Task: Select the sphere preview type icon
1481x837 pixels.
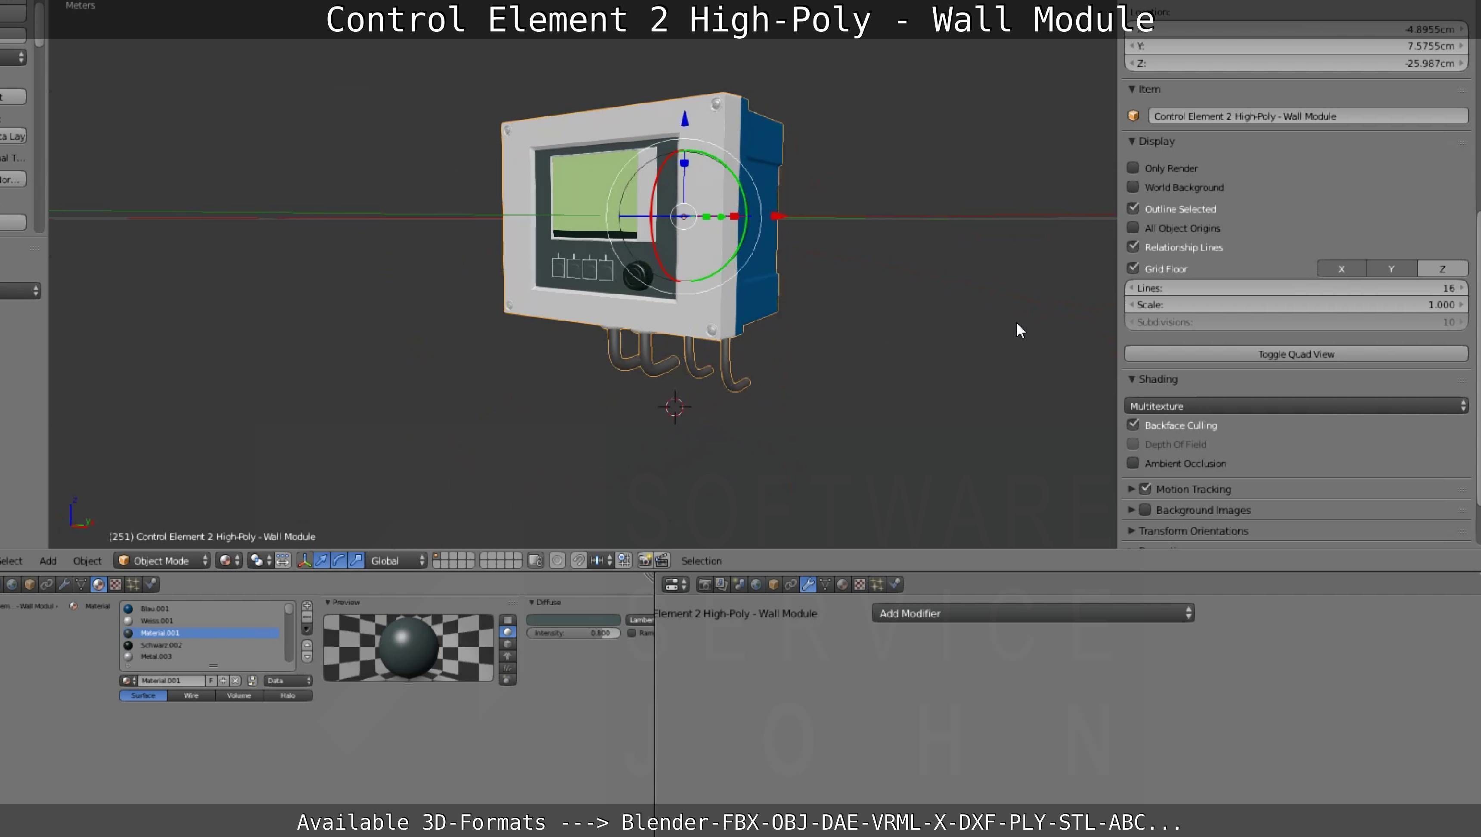Action: click(507, 632)
